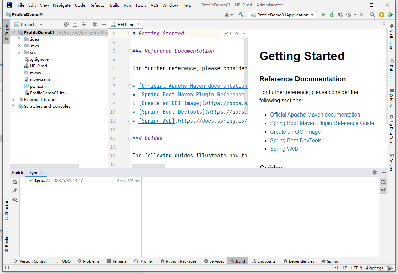Open the Problems tool tab
398x274 pixels.
click(89, 261)
